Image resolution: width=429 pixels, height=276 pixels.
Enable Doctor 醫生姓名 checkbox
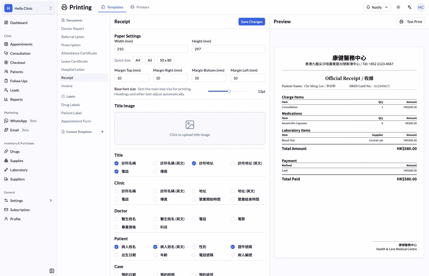click(116, 219)
